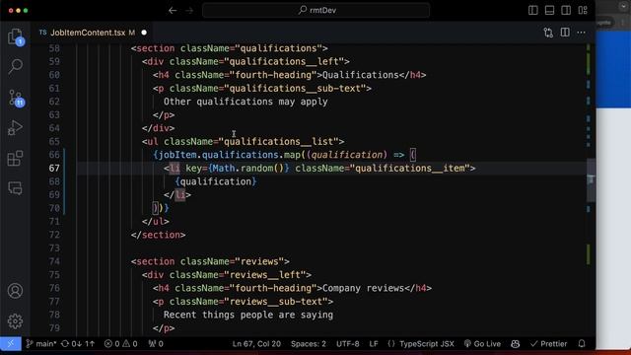Toggle the secondary sidebar layout icon
Image resolution: width=631 pixels, height=355 pixels.
pos(566,11)
